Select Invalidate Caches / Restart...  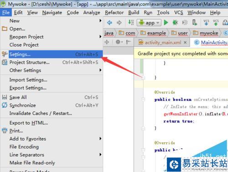pyautogui.click(x=52, y=113)
